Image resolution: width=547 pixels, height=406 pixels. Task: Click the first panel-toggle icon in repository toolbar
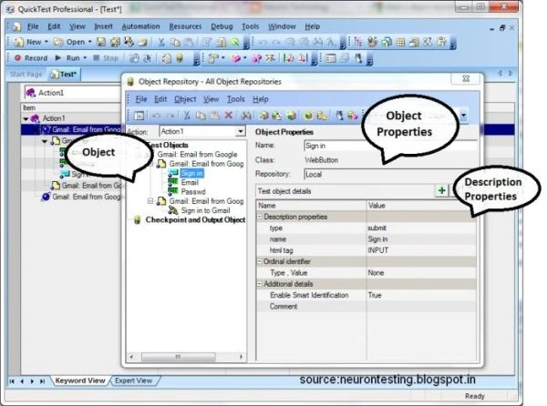(139, 116)
